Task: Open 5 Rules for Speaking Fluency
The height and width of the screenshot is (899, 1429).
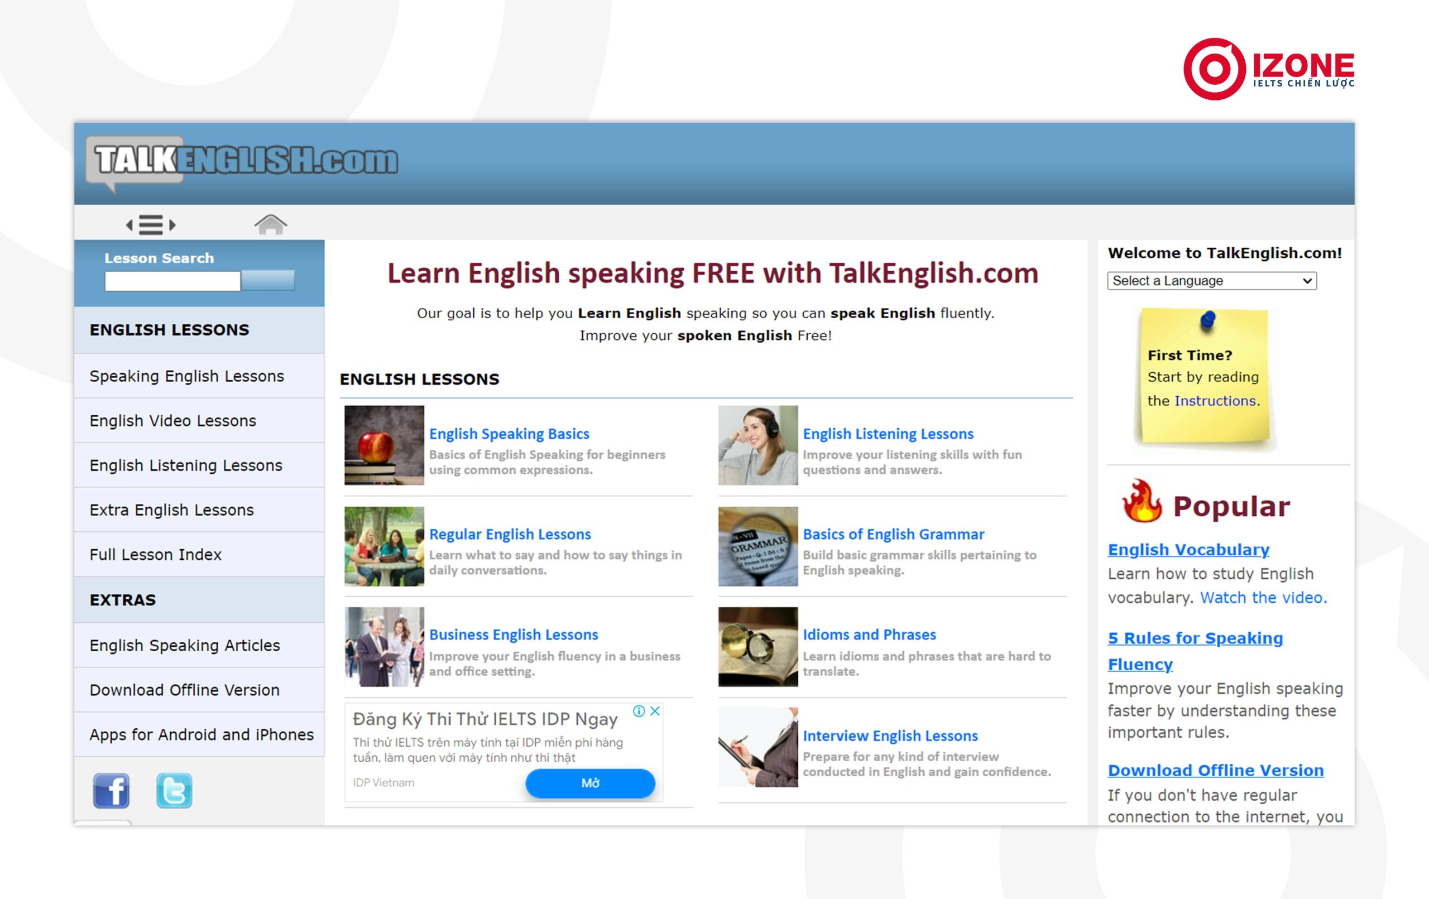Action: [1195, 651]
